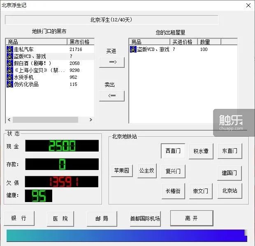Click the icon beside 走私汽车

click(x=10, y=49)
